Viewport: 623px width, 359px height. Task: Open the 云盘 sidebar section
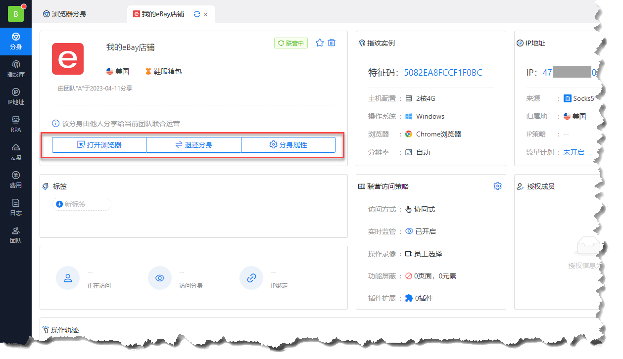point(16,152)
